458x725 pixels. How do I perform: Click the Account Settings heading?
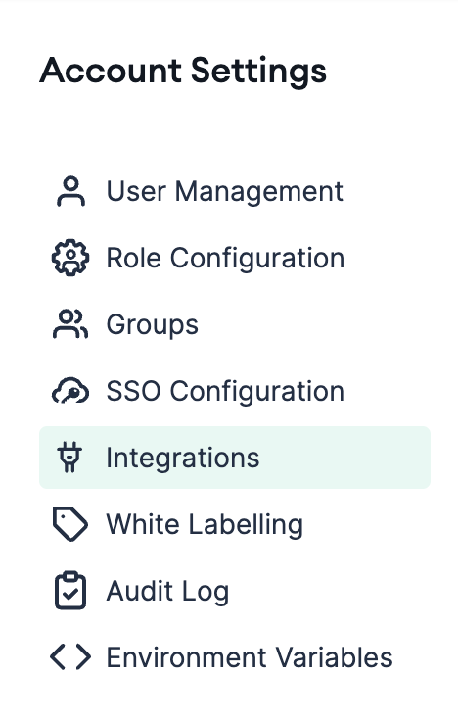pos(183,71)
